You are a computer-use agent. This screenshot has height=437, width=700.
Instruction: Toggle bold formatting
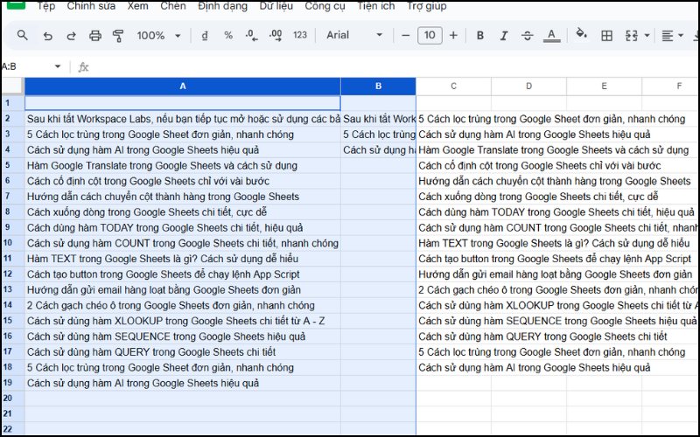[x=480, y=36]
